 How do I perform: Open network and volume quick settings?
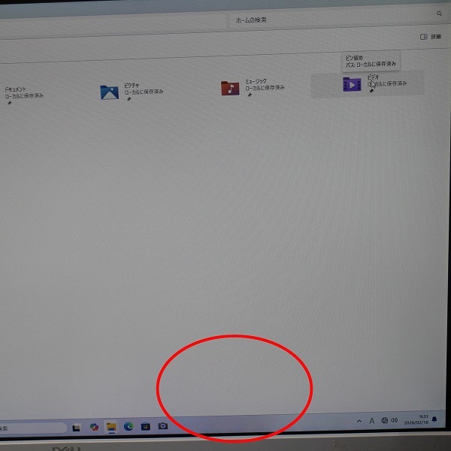tap(389, 420)
